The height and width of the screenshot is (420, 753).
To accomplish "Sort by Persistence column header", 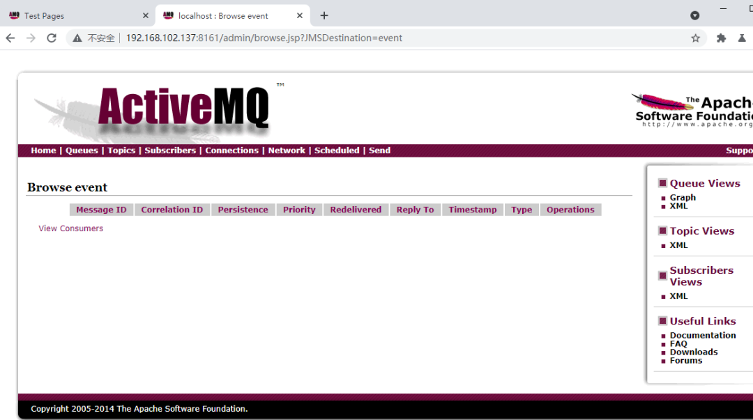I will point(243,210).
